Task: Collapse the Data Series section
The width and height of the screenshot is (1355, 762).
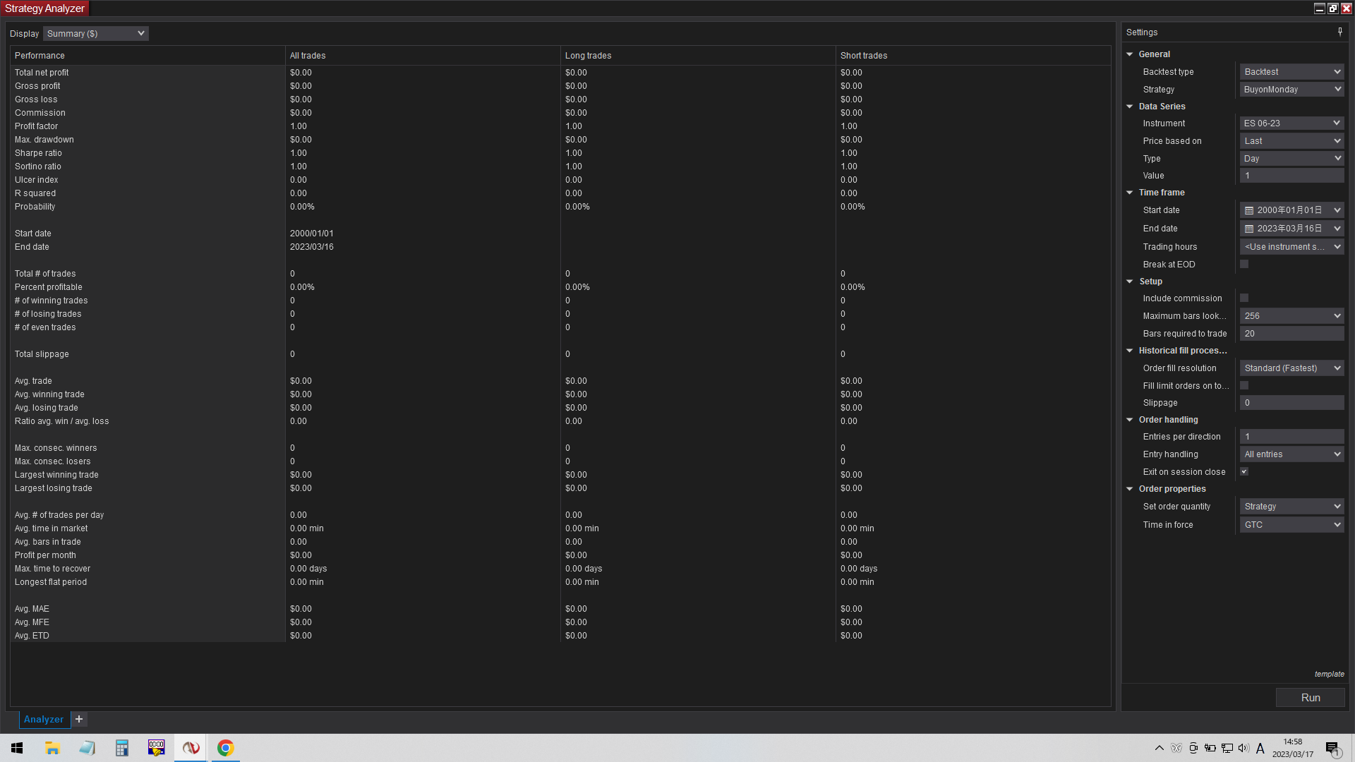Action: pos(1130,107)
